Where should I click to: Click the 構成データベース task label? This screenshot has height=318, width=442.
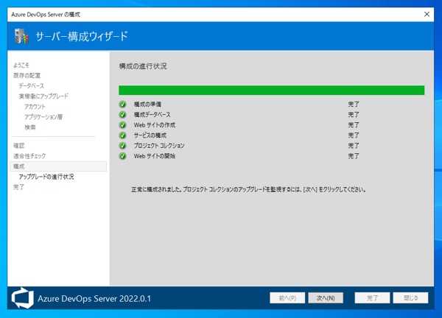click(152, 115)
